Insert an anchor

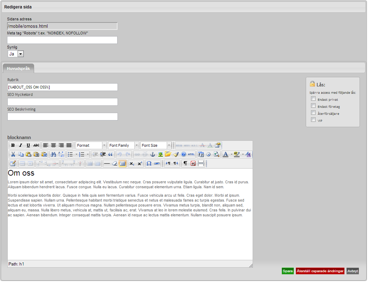point(153,155)
